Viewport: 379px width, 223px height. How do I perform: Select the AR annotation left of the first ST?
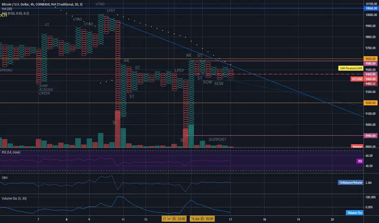click(126, 60)
